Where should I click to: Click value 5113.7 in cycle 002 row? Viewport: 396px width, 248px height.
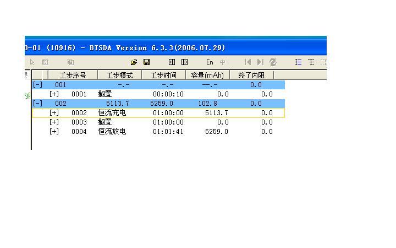[118, 104]
